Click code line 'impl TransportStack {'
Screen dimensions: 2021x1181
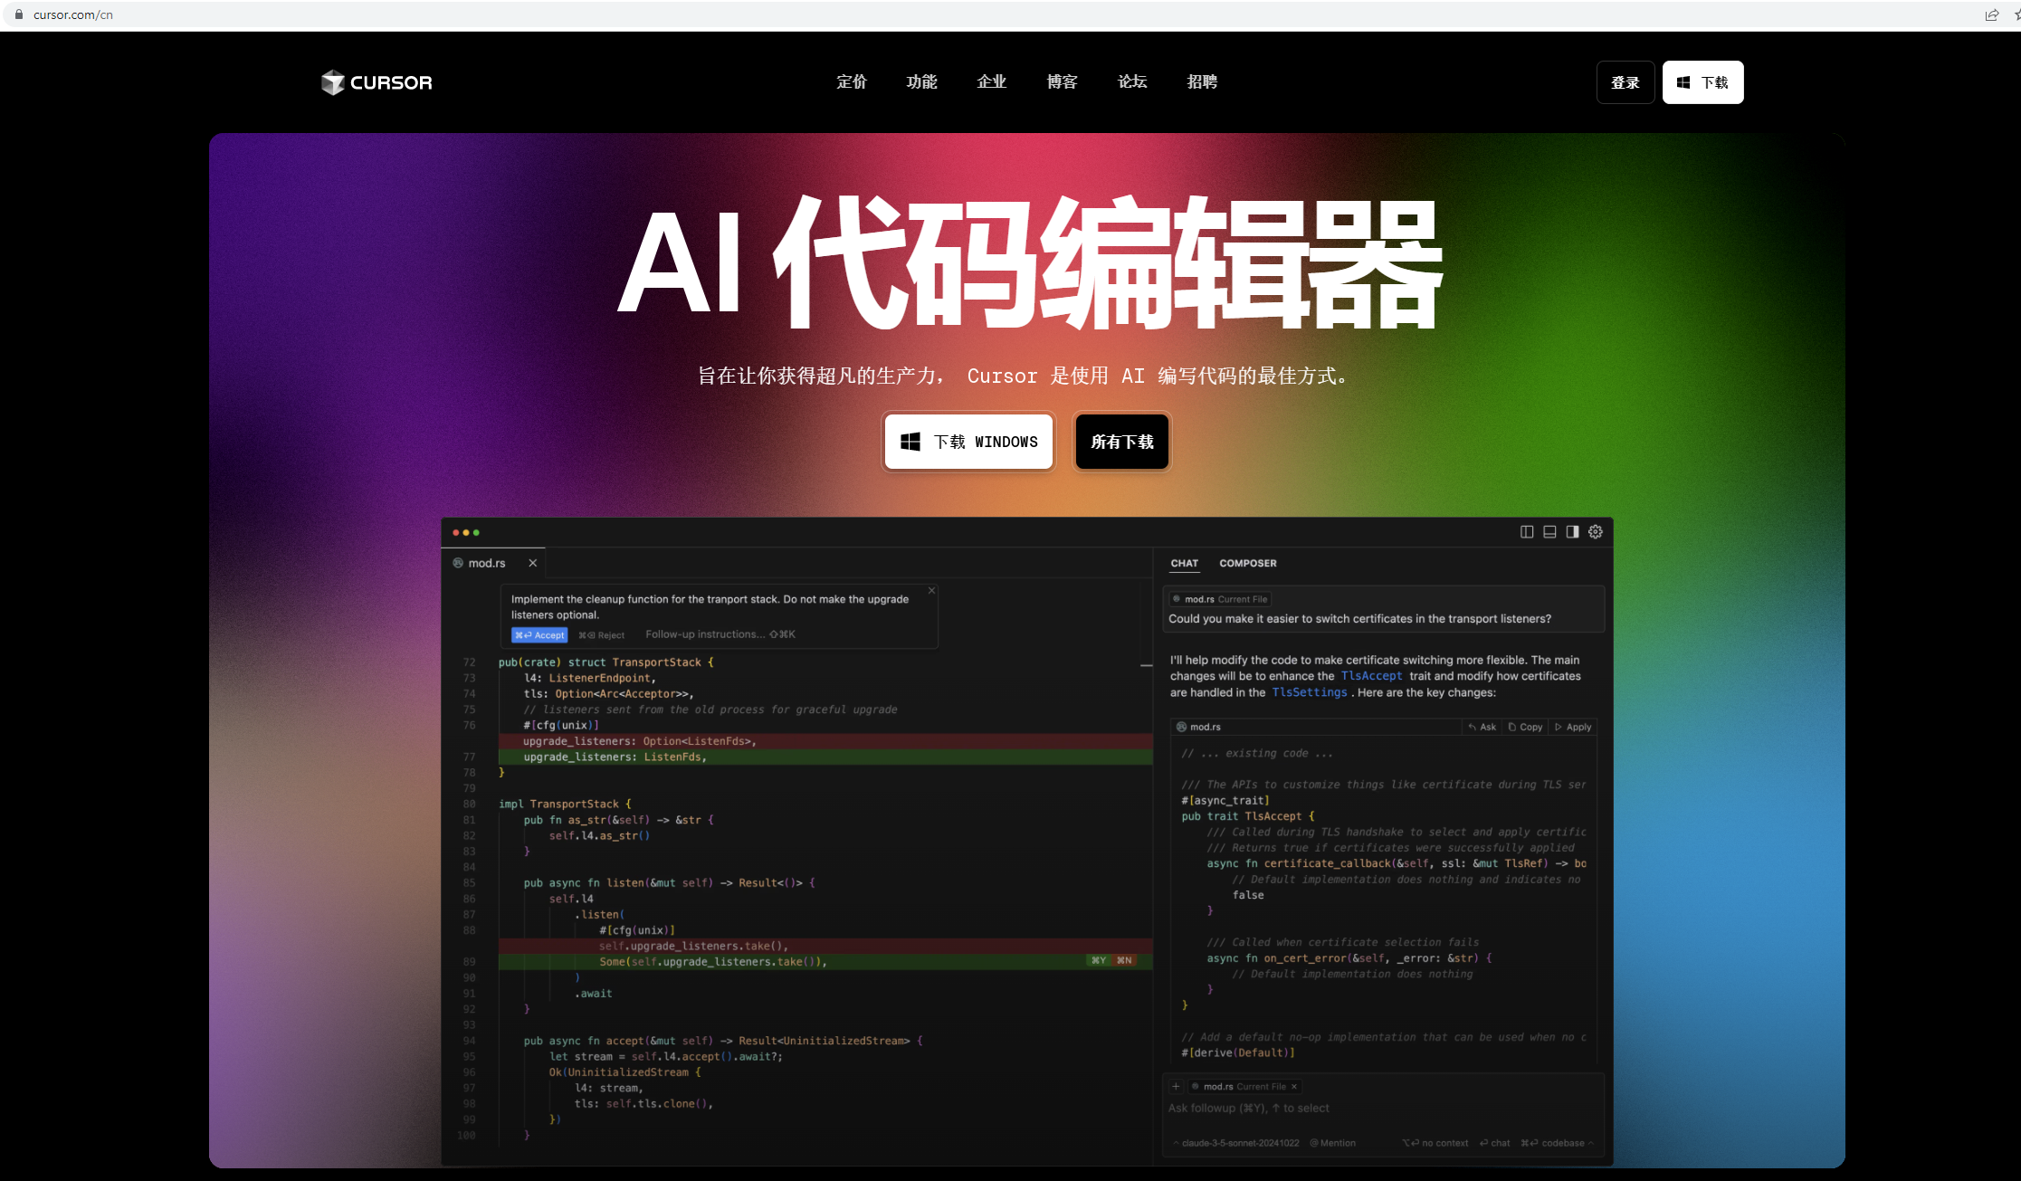(x=565, y=804)
